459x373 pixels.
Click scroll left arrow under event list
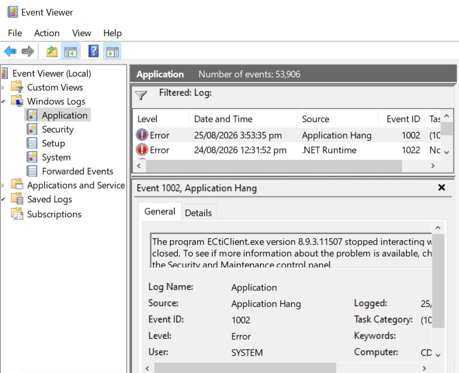click(x=139, y=166)
